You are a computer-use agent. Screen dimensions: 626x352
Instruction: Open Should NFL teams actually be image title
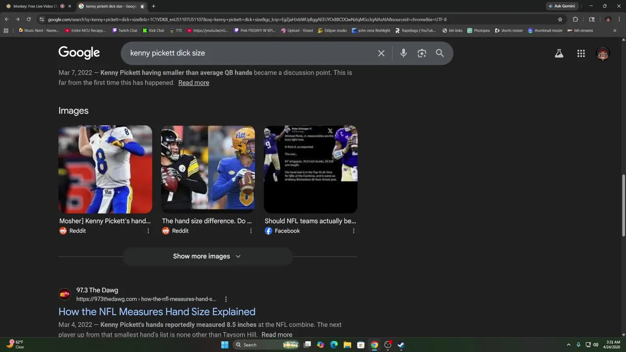pyautogui.click(x=310, y=221)
